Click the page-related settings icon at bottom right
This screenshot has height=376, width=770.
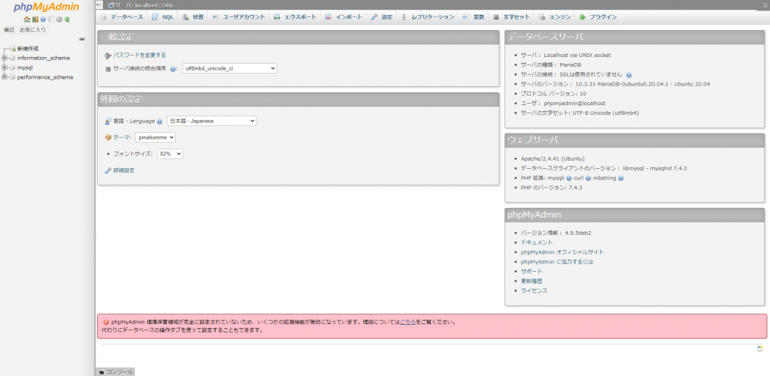coord(760,348)
